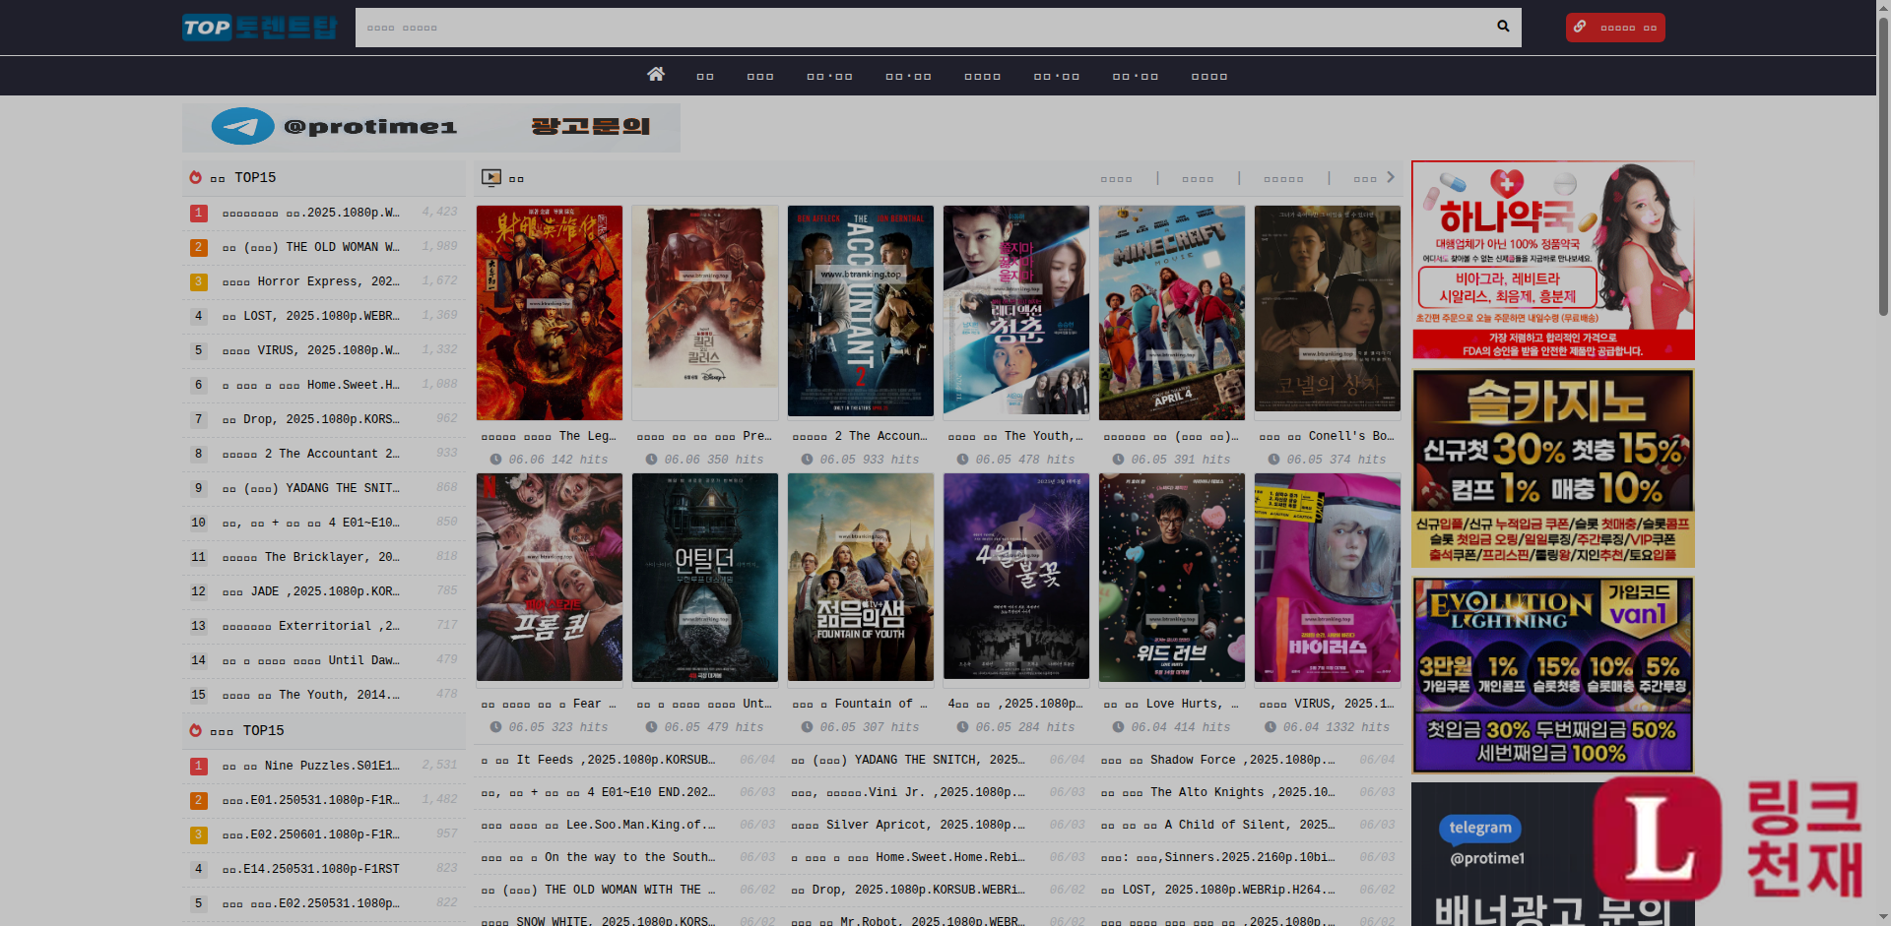This screenshot has width=1891, height=926.
Task: Open the Fountain of Youth poster
Action: (861, 578)
